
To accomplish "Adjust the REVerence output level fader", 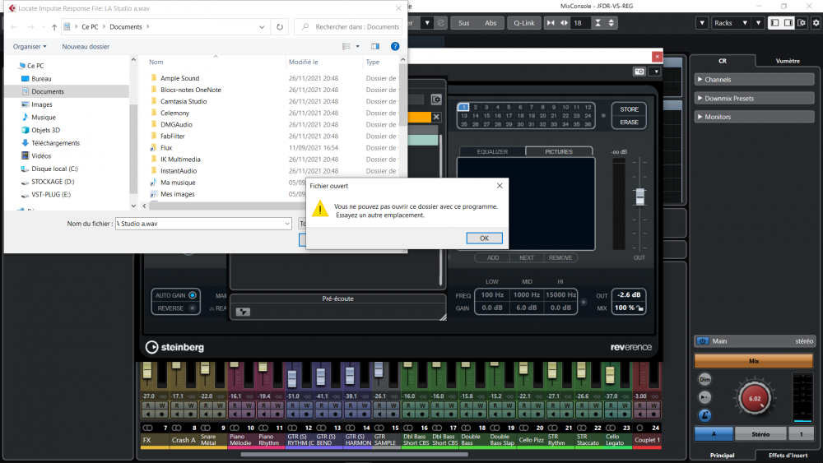I will [639, 197].
